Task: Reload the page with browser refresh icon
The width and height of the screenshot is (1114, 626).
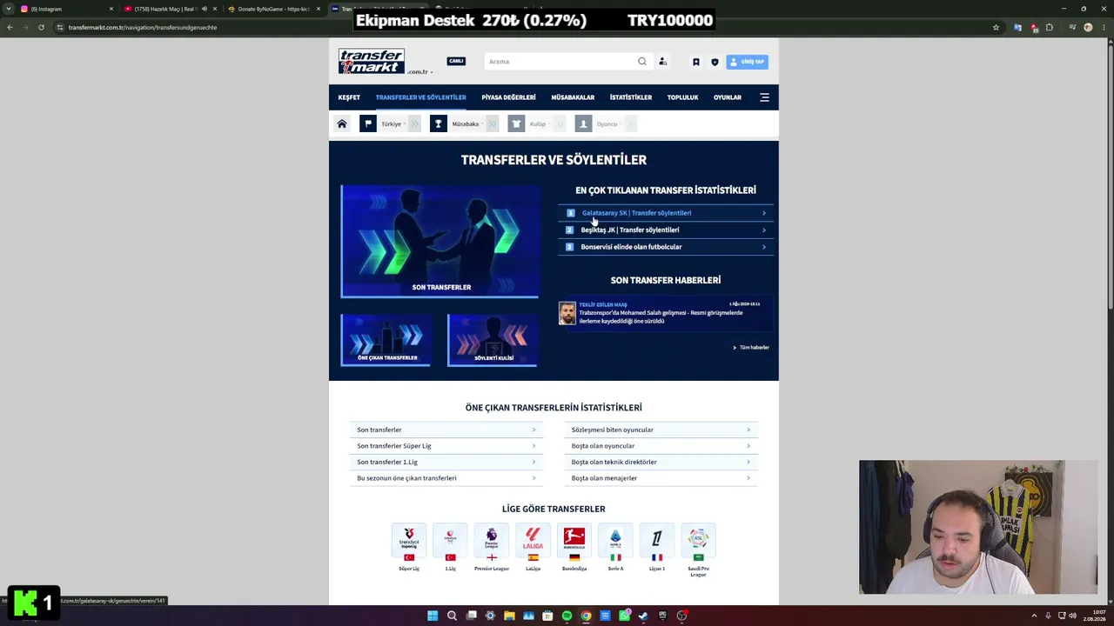Action: pos(41,27)
